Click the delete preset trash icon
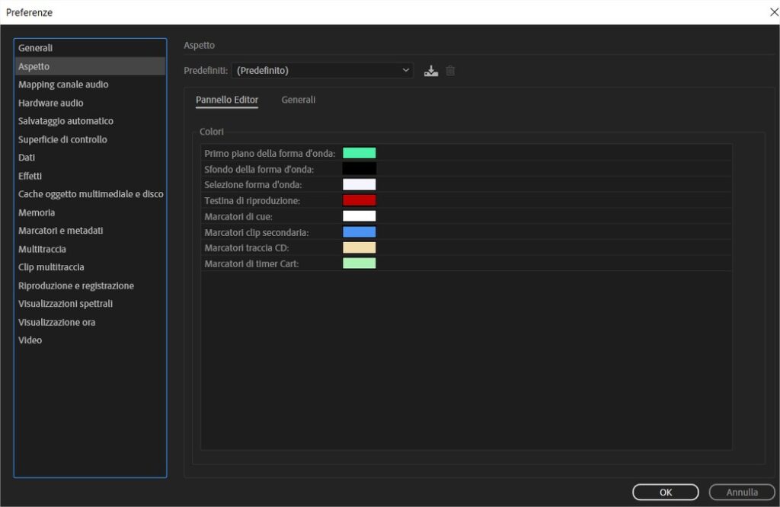This screenshot has height=507, width=780. tap(450, 71)
